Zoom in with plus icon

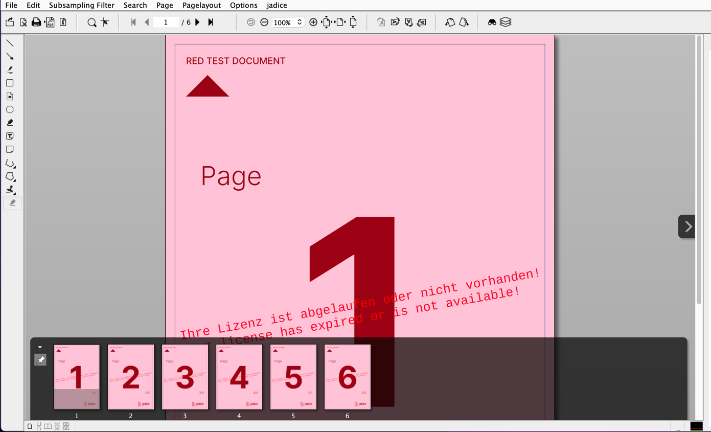[313, 22]
